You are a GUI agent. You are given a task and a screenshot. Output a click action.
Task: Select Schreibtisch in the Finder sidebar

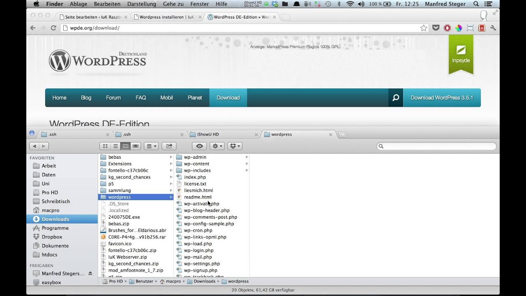55,201
